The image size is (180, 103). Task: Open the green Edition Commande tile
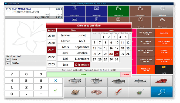[x=118, y=11]
